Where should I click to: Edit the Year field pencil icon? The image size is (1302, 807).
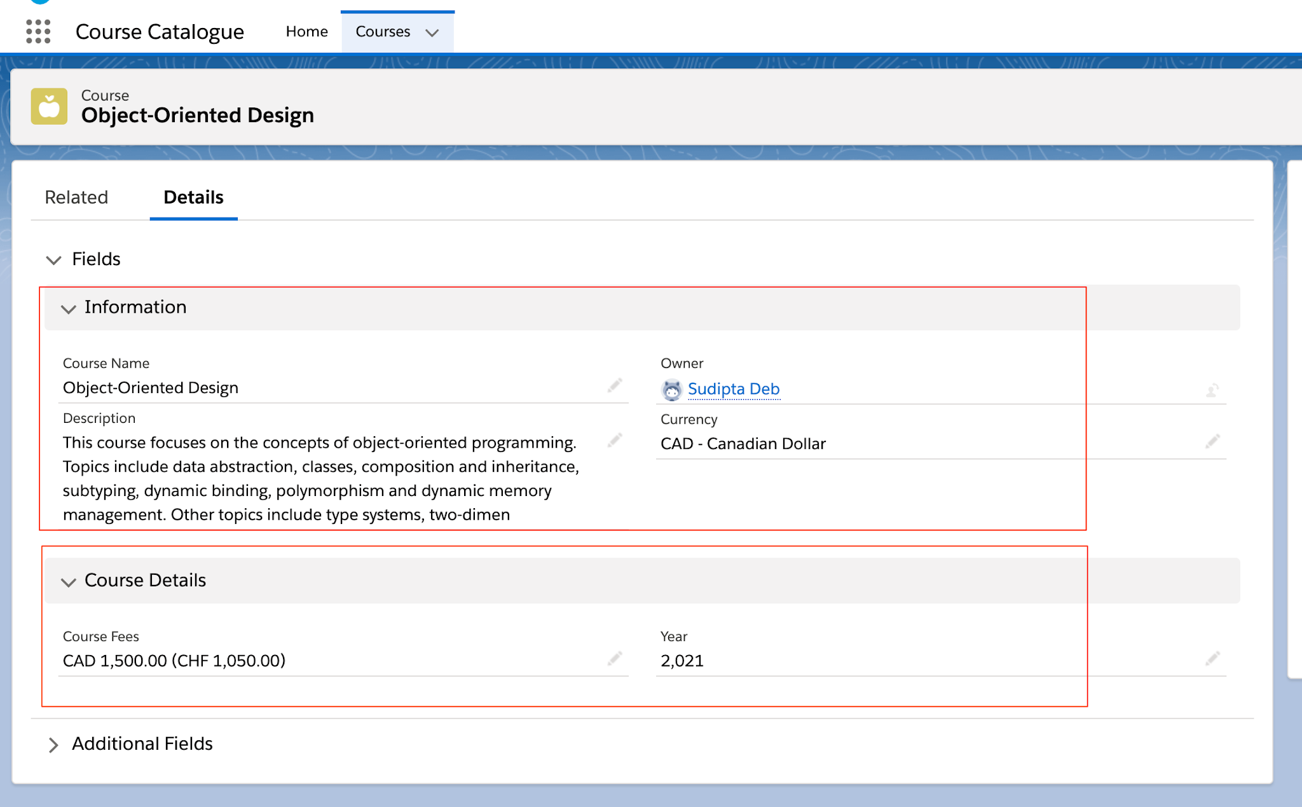pyautogui.click(x=1213, y=659)
